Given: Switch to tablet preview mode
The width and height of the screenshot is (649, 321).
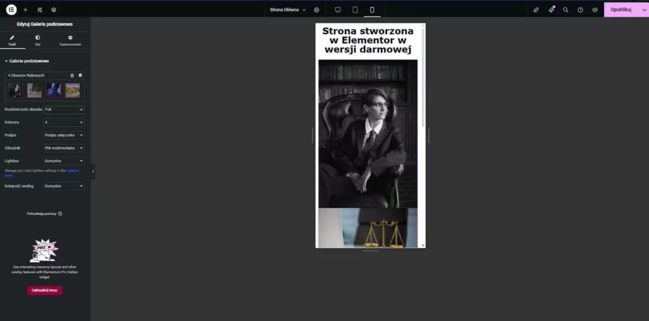Looking at the screenshot, I should [355, 9].
